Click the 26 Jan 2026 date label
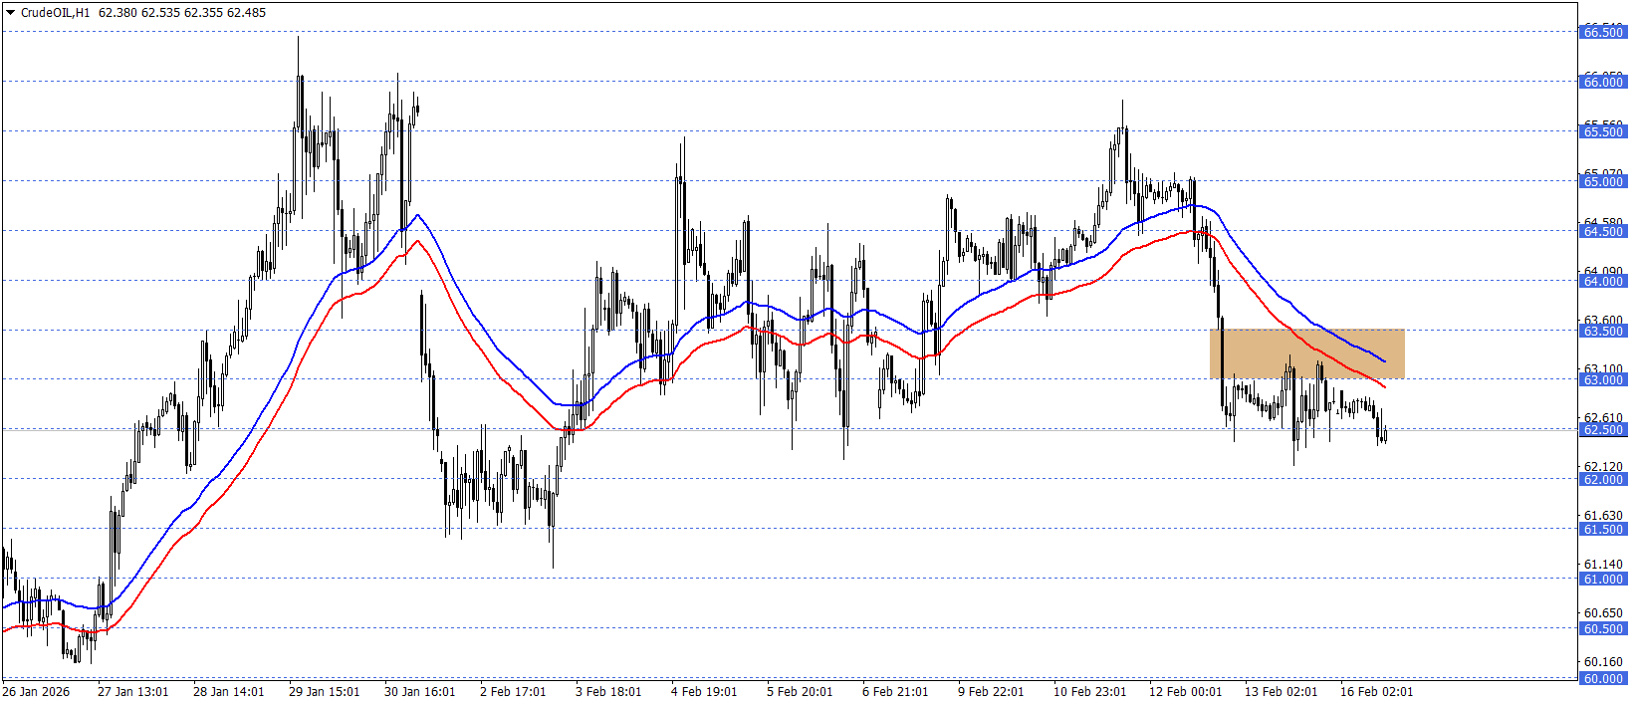The image size is (1634, 704). tap(37, 691)
